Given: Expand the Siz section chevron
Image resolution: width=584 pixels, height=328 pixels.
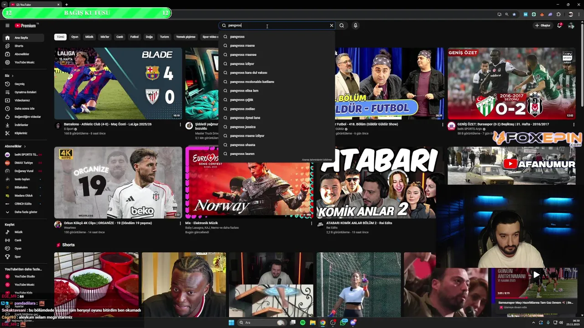Looking at the screenshot, I should (12, 76).
